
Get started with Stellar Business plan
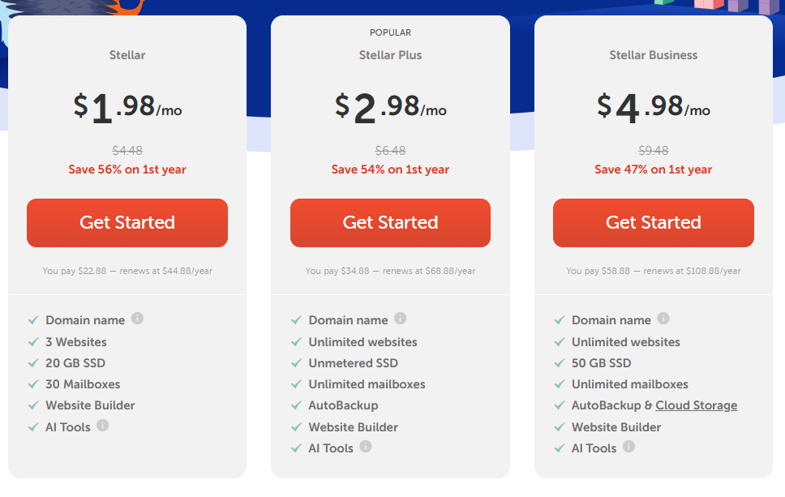tap(654, 223)
